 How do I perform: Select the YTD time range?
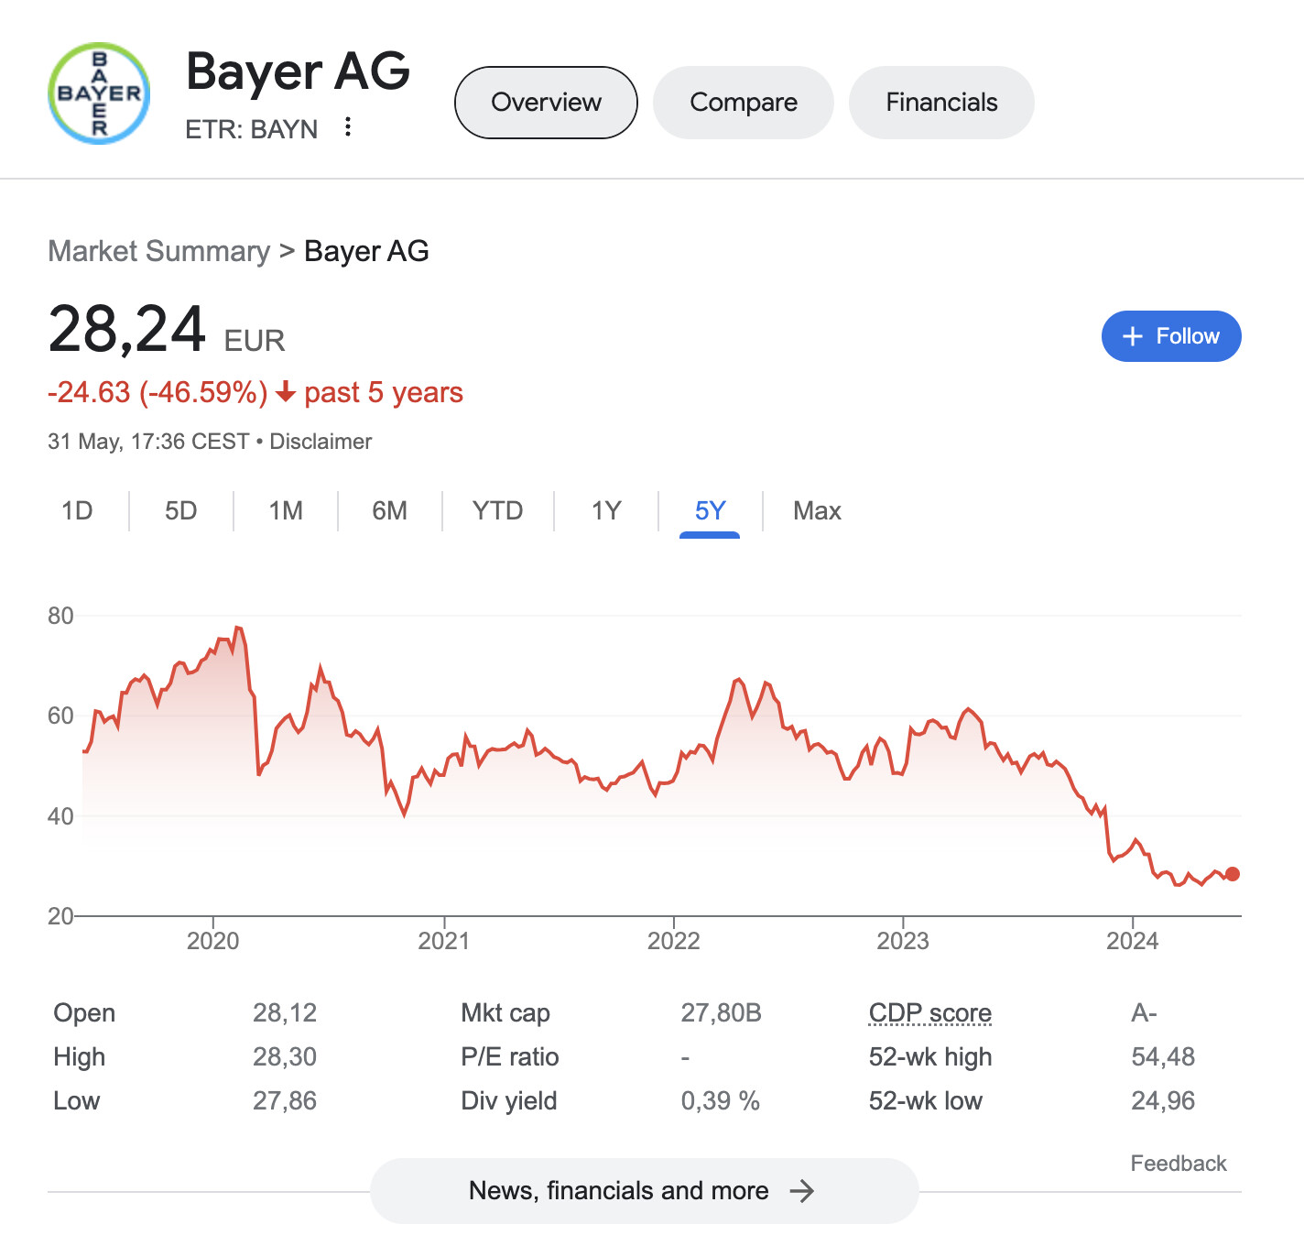tap(497, 510)
